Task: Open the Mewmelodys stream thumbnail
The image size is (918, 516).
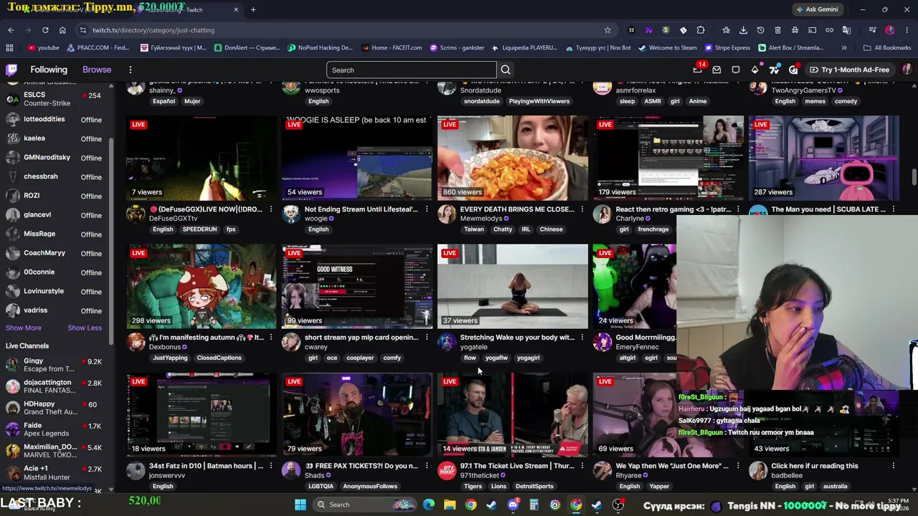Action: [x=513, y=158]
